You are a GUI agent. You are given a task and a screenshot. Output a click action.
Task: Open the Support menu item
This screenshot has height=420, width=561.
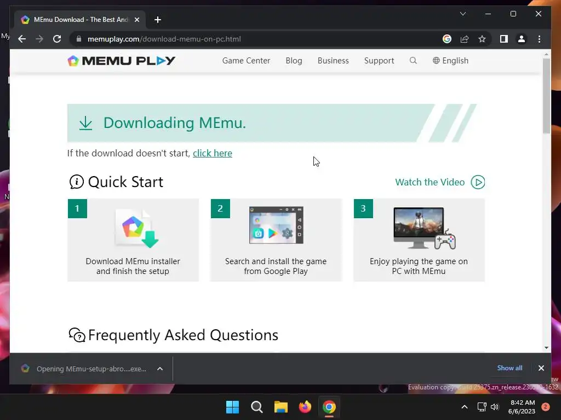point(379,61)
